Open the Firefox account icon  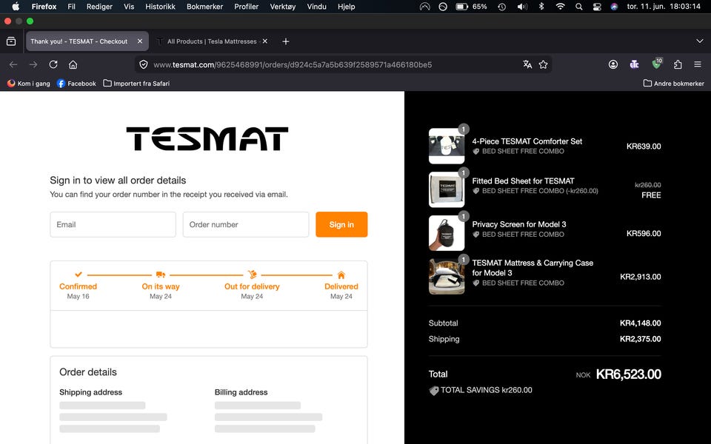[613, 64]
